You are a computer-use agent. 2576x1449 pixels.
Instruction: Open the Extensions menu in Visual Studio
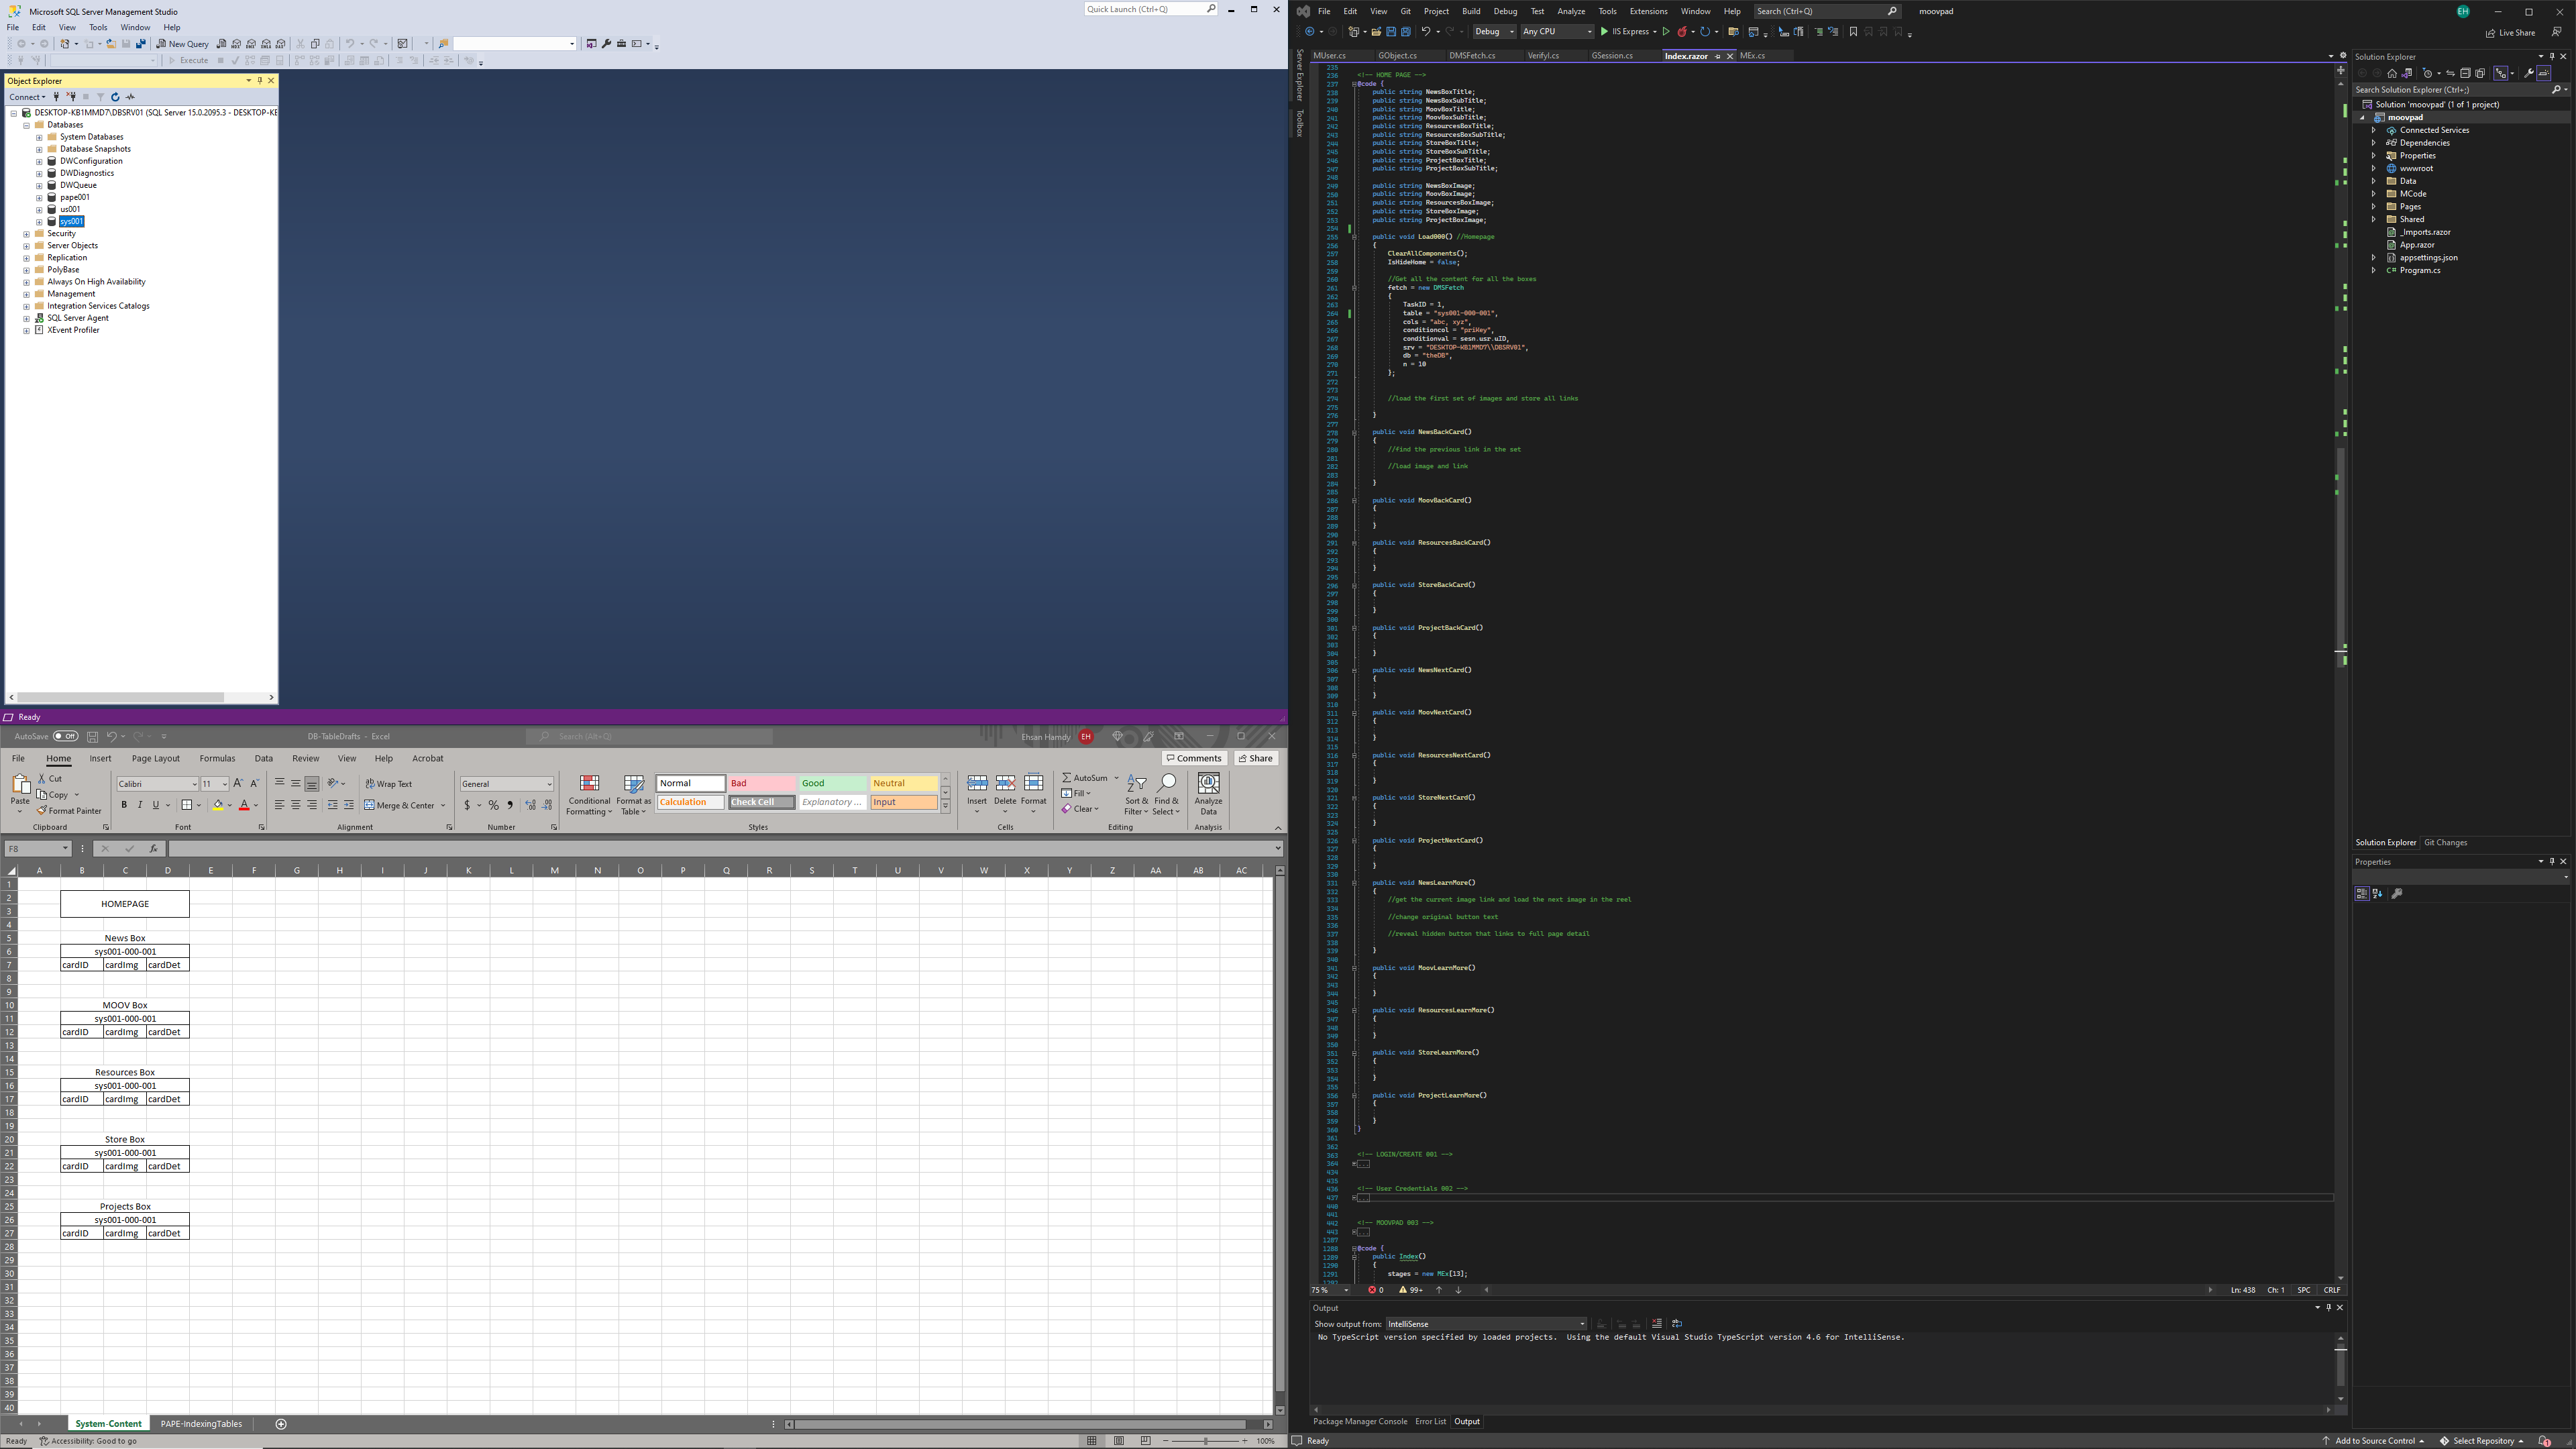[x=1648, y=11]
